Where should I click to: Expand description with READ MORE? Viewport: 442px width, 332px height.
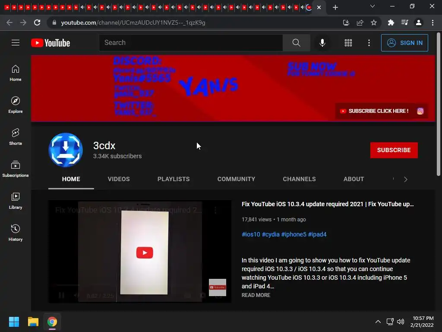tap(256, 295)
